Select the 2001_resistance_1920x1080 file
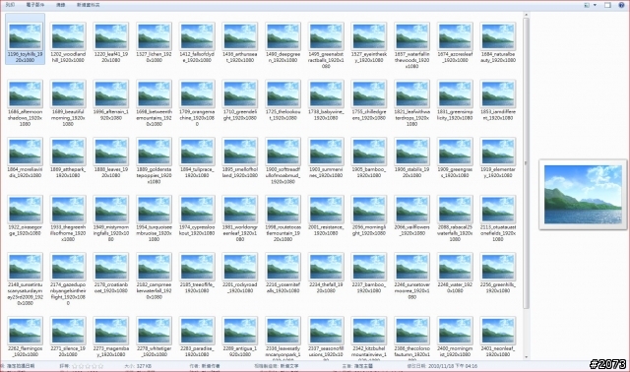The width and height of the screenshot is (630, 372). point(326,216)
